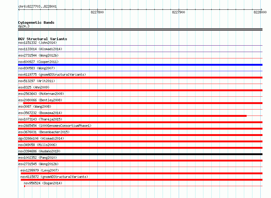Select esv1299979 (Levy2007) label

click(40, 170)
